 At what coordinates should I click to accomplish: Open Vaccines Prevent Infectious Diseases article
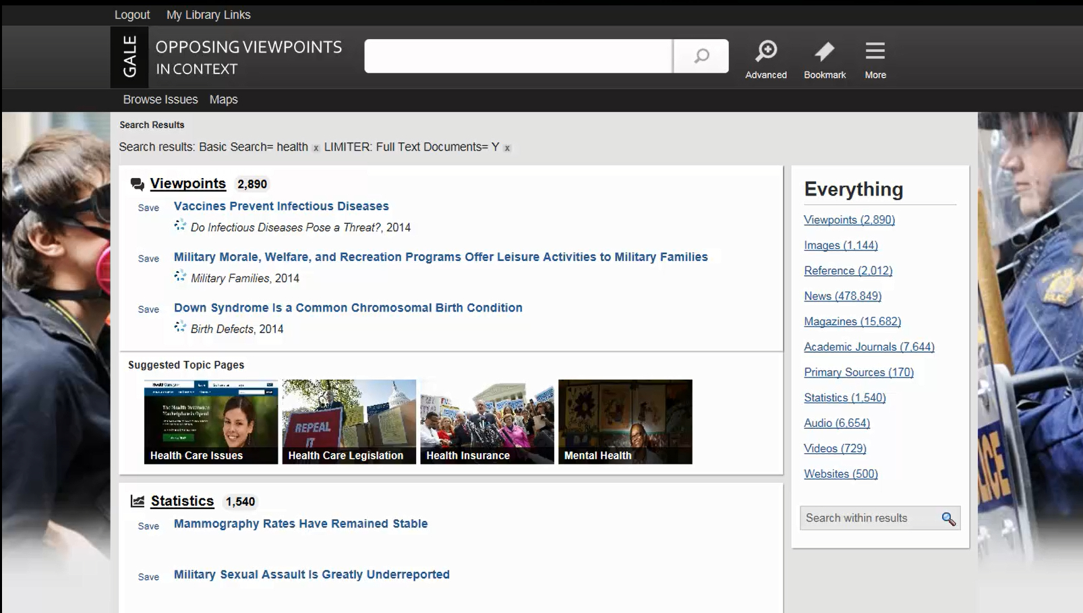(281, 206)
